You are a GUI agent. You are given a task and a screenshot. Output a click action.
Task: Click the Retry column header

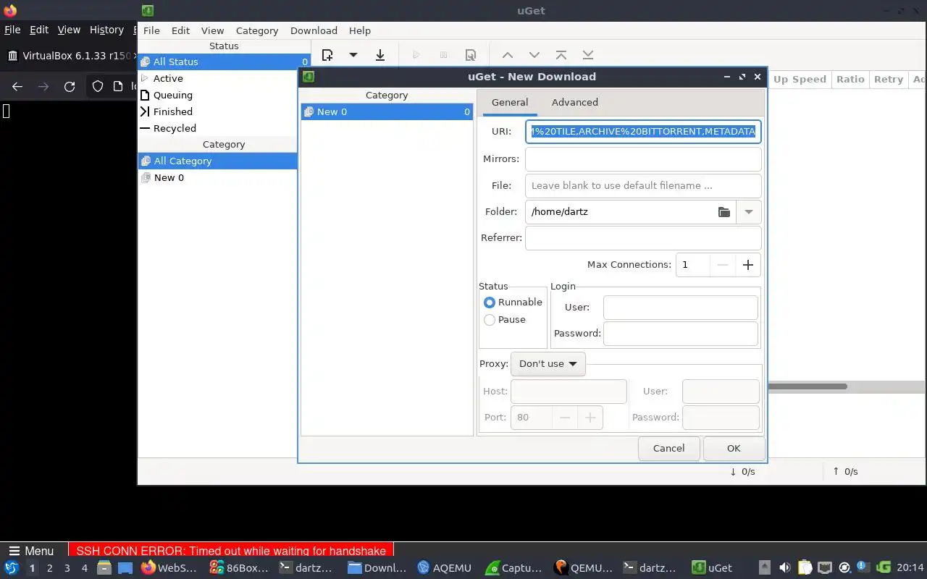point(889,80)
